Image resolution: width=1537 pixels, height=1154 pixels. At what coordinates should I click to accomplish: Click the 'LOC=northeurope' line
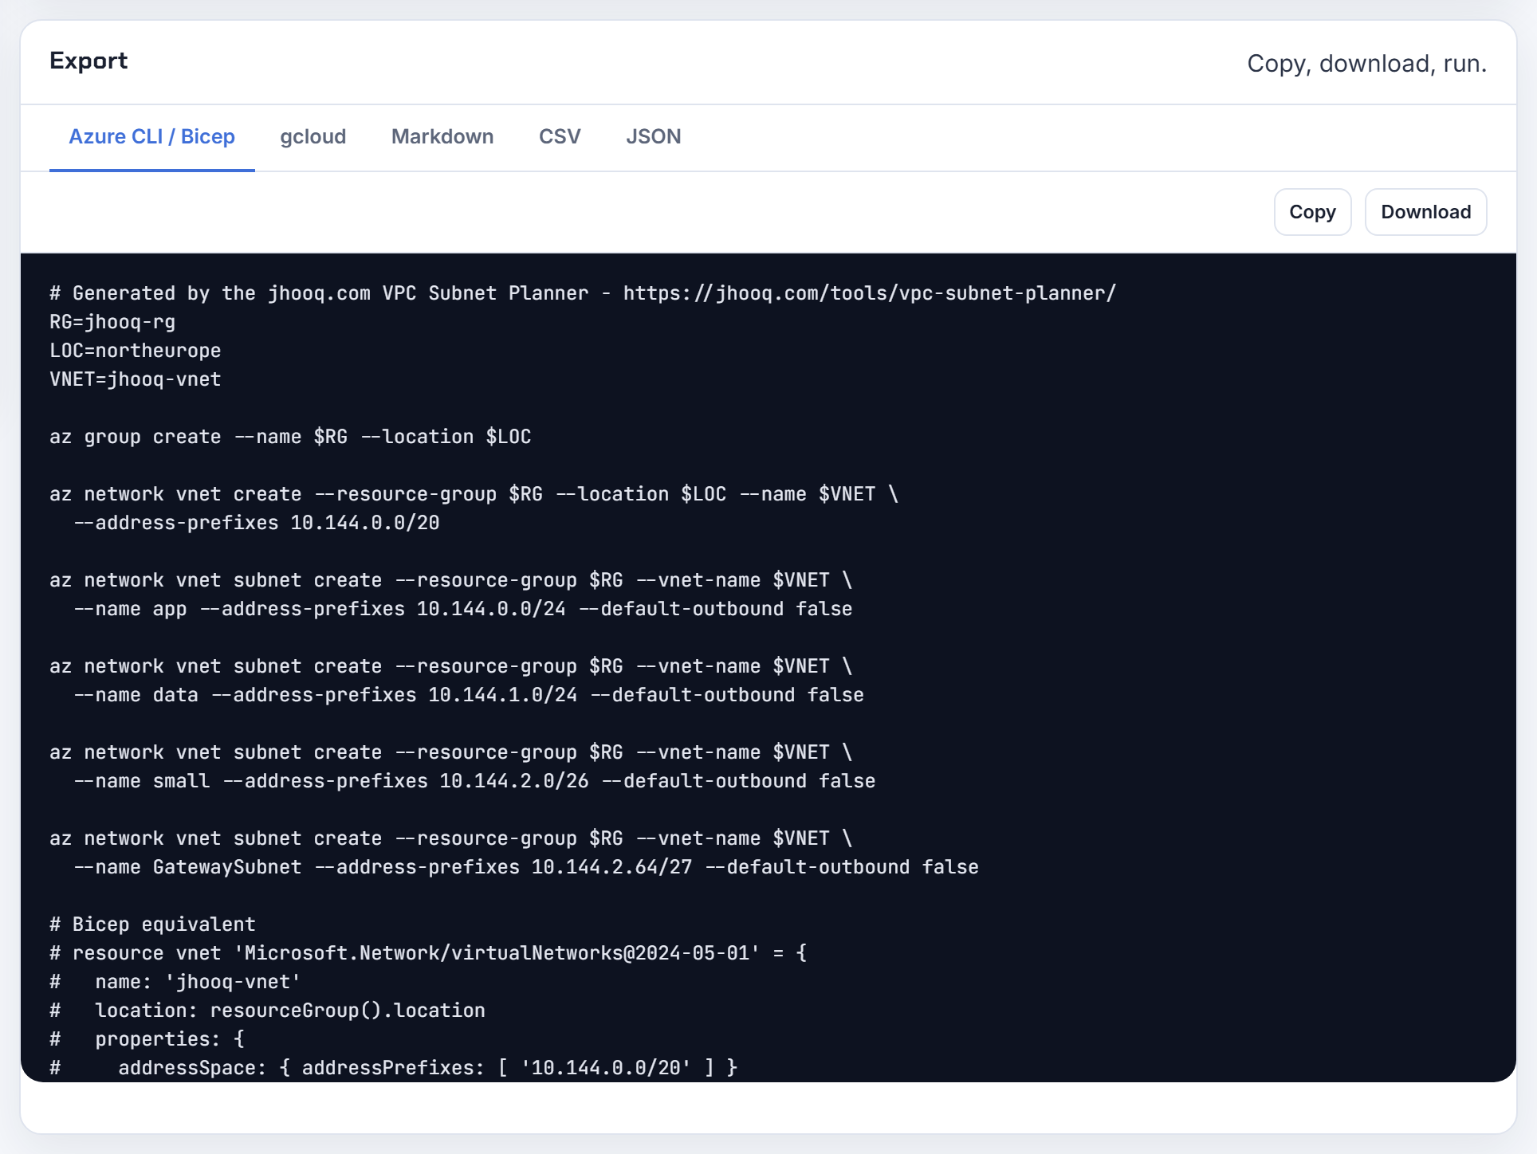(136, 351)
